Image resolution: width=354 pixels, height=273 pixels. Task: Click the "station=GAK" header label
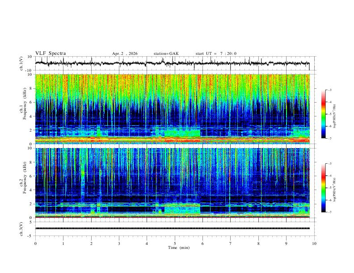[166, 54]
